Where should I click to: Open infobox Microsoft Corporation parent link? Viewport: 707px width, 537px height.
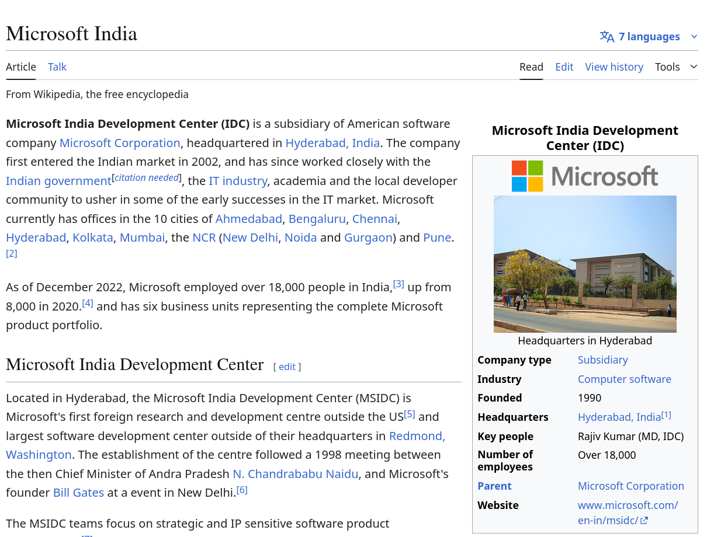(630, 486)
